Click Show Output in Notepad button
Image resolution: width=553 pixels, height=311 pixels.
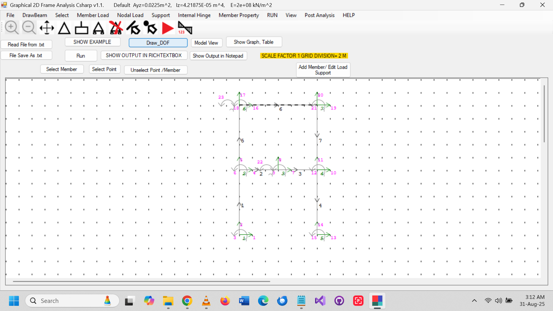pos(218,56)
